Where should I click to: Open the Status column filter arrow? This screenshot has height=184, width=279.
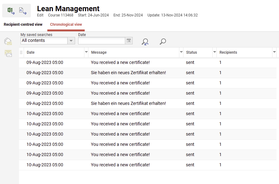(215, 52)
